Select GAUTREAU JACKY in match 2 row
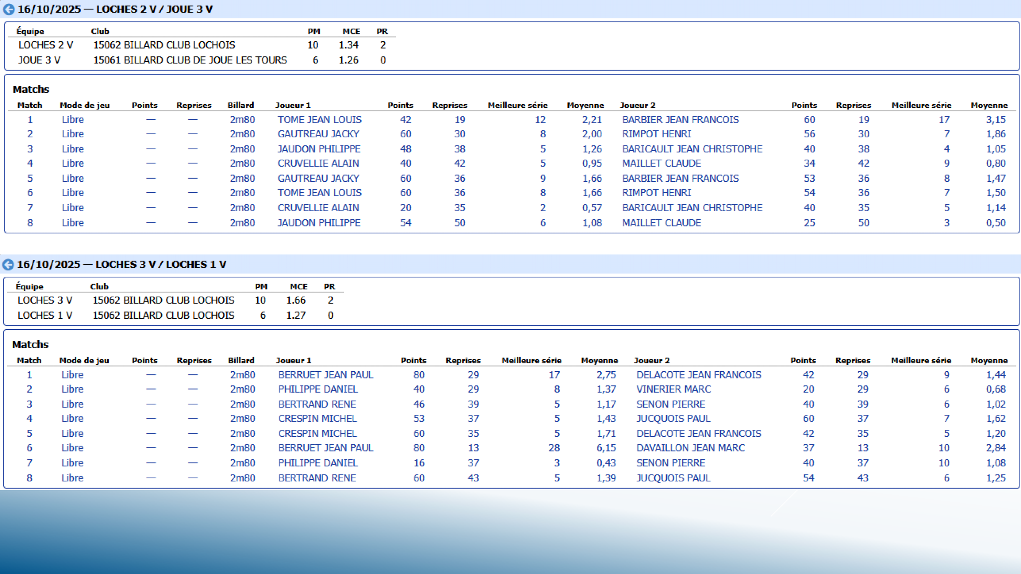The image size is (1021, 574). point(318,134)
